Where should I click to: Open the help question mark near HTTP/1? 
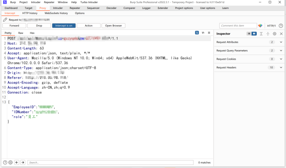pyautogui.click(x=281, y=26)
